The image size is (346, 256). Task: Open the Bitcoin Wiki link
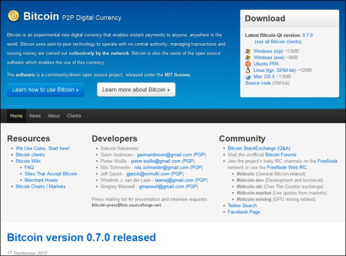pyautogui.click(x=28, y=161)
